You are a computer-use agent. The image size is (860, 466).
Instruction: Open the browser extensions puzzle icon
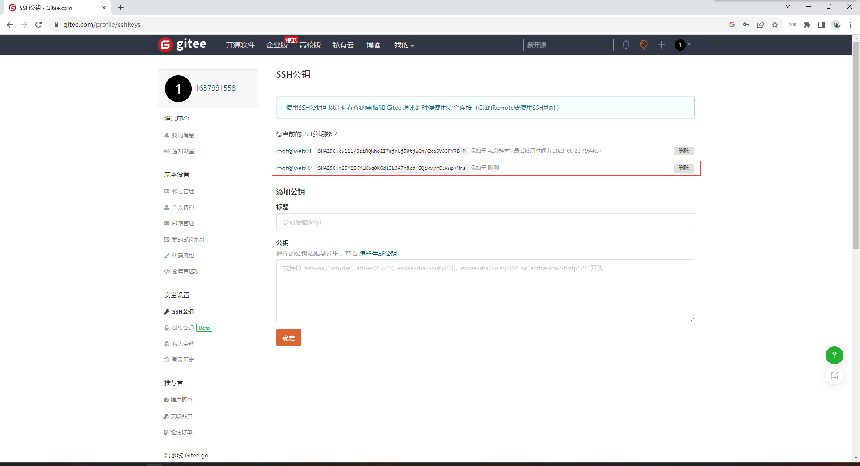point(807,25)
